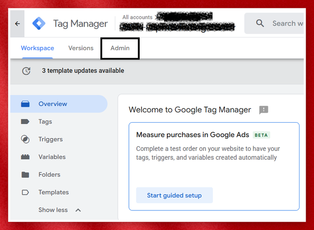Click the Tags label icon
Screen dimensions: 314x230
pos(25,121)
